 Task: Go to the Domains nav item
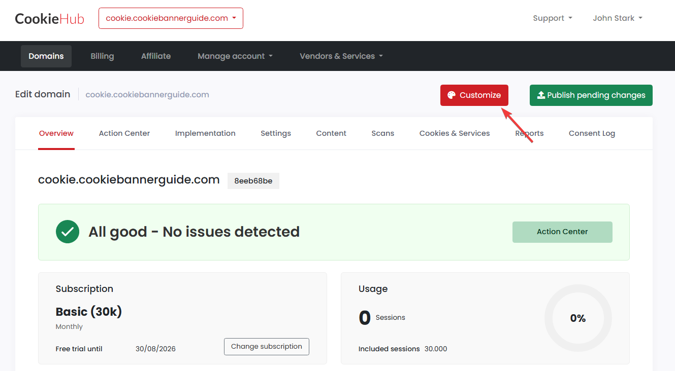pyautogui.click(x=46, y=56)
